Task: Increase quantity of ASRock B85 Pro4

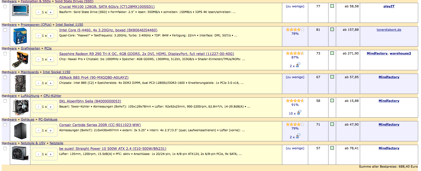Action: tap(50, 83)
